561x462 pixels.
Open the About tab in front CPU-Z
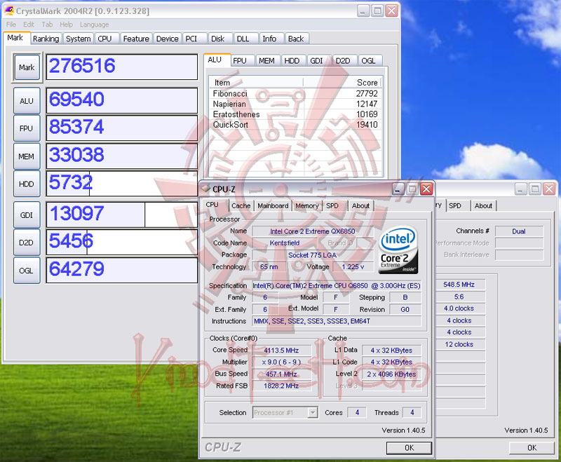click(360, 205)
